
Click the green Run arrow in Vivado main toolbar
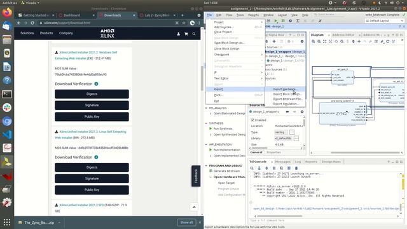[x=275, y=21]
